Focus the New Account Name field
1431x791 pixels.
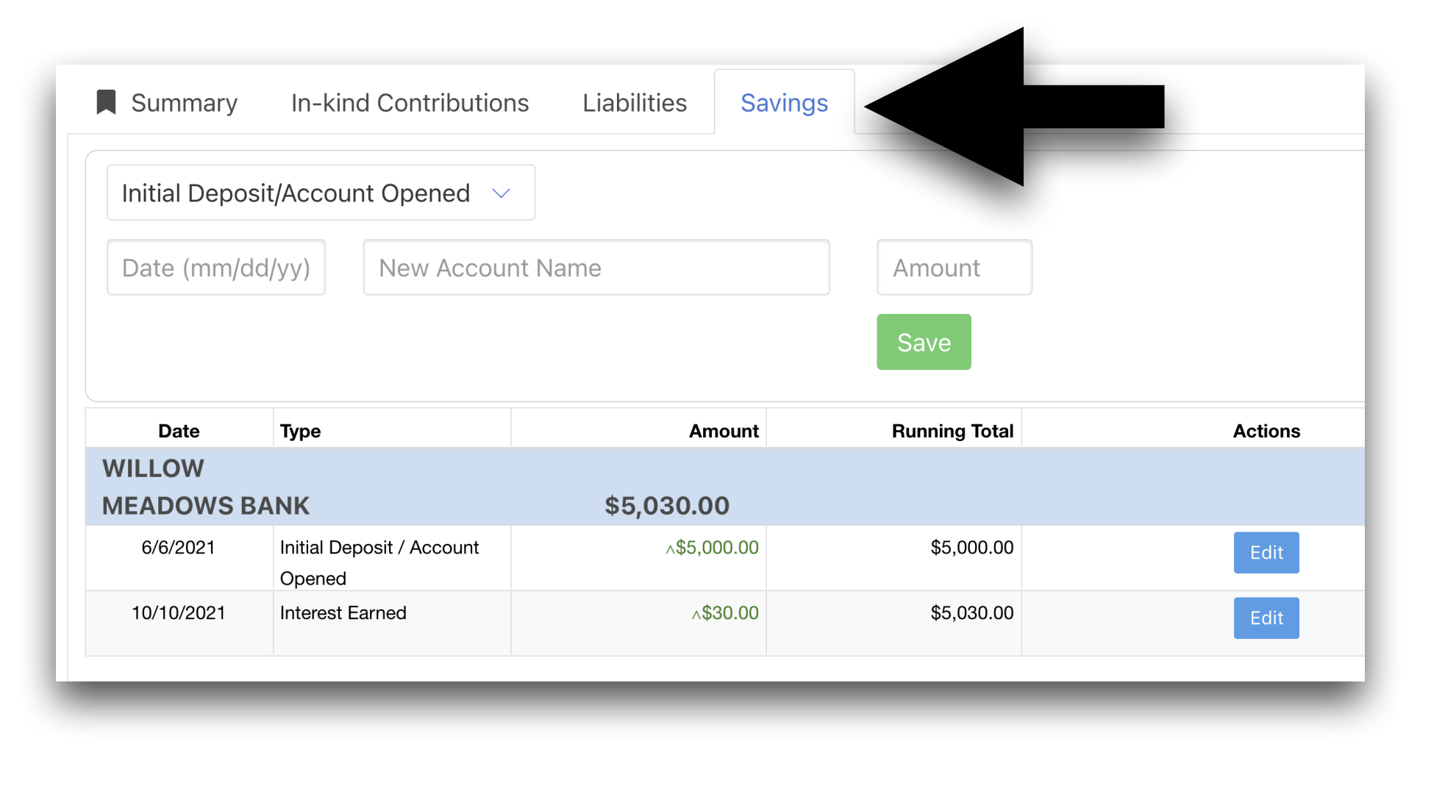tap(596, 268)
